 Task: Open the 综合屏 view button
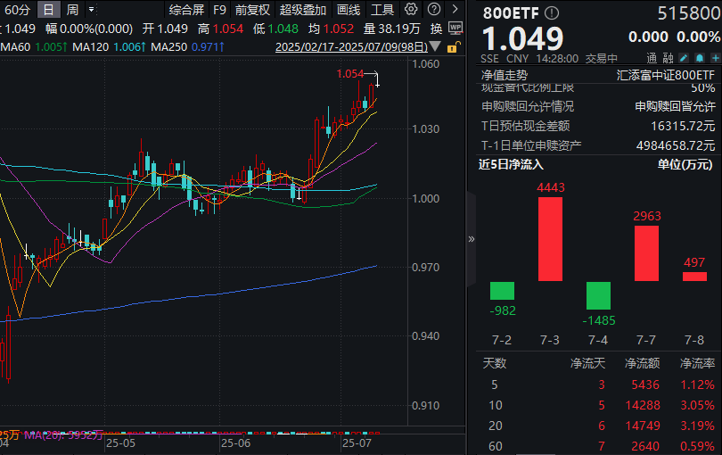pyautogui.click(x=185, y=10)
